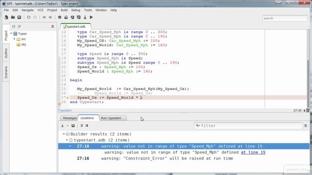
Task: Navigate back to previous location
Action: (x=44, y=17)
